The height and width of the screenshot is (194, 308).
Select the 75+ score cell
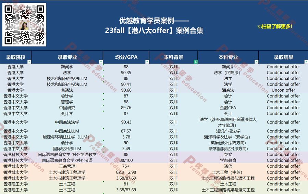pyautogui.click(x=126, y=166)
